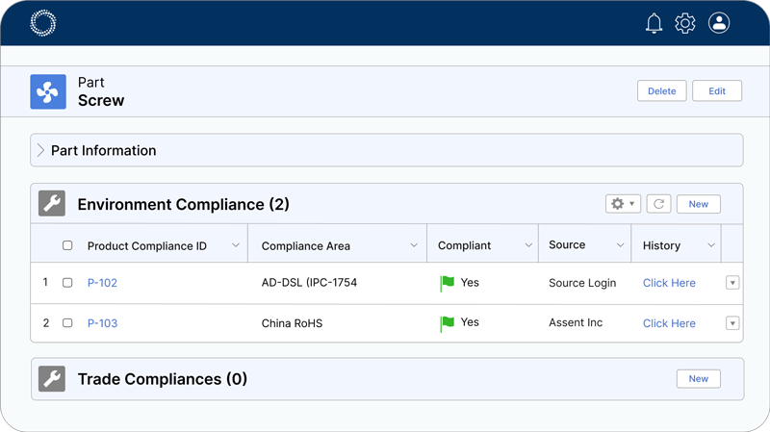Click the Edit button

pos(717,91)
